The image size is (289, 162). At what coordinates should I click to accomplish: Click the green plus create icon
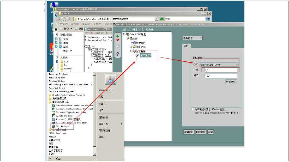coord(118,36)
